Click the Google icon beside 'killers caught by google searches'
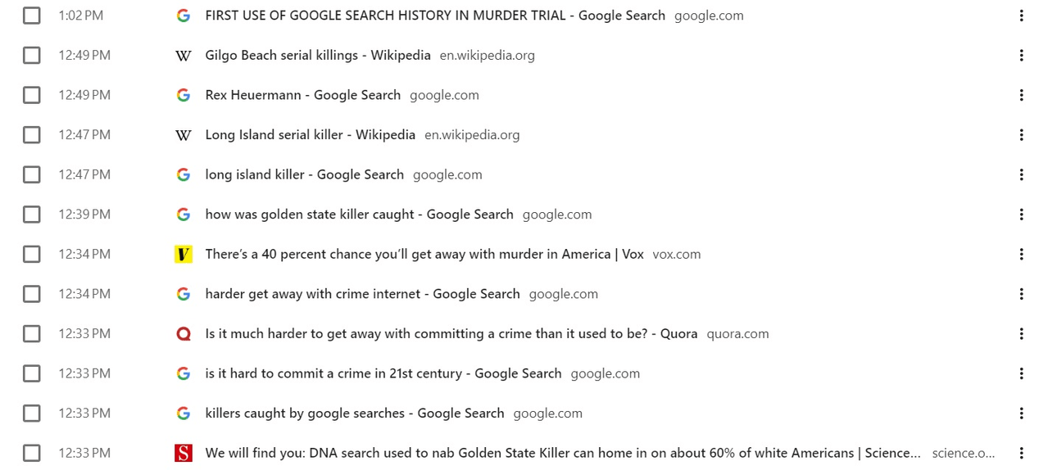The image size is (1057, 470). [184, 414]
